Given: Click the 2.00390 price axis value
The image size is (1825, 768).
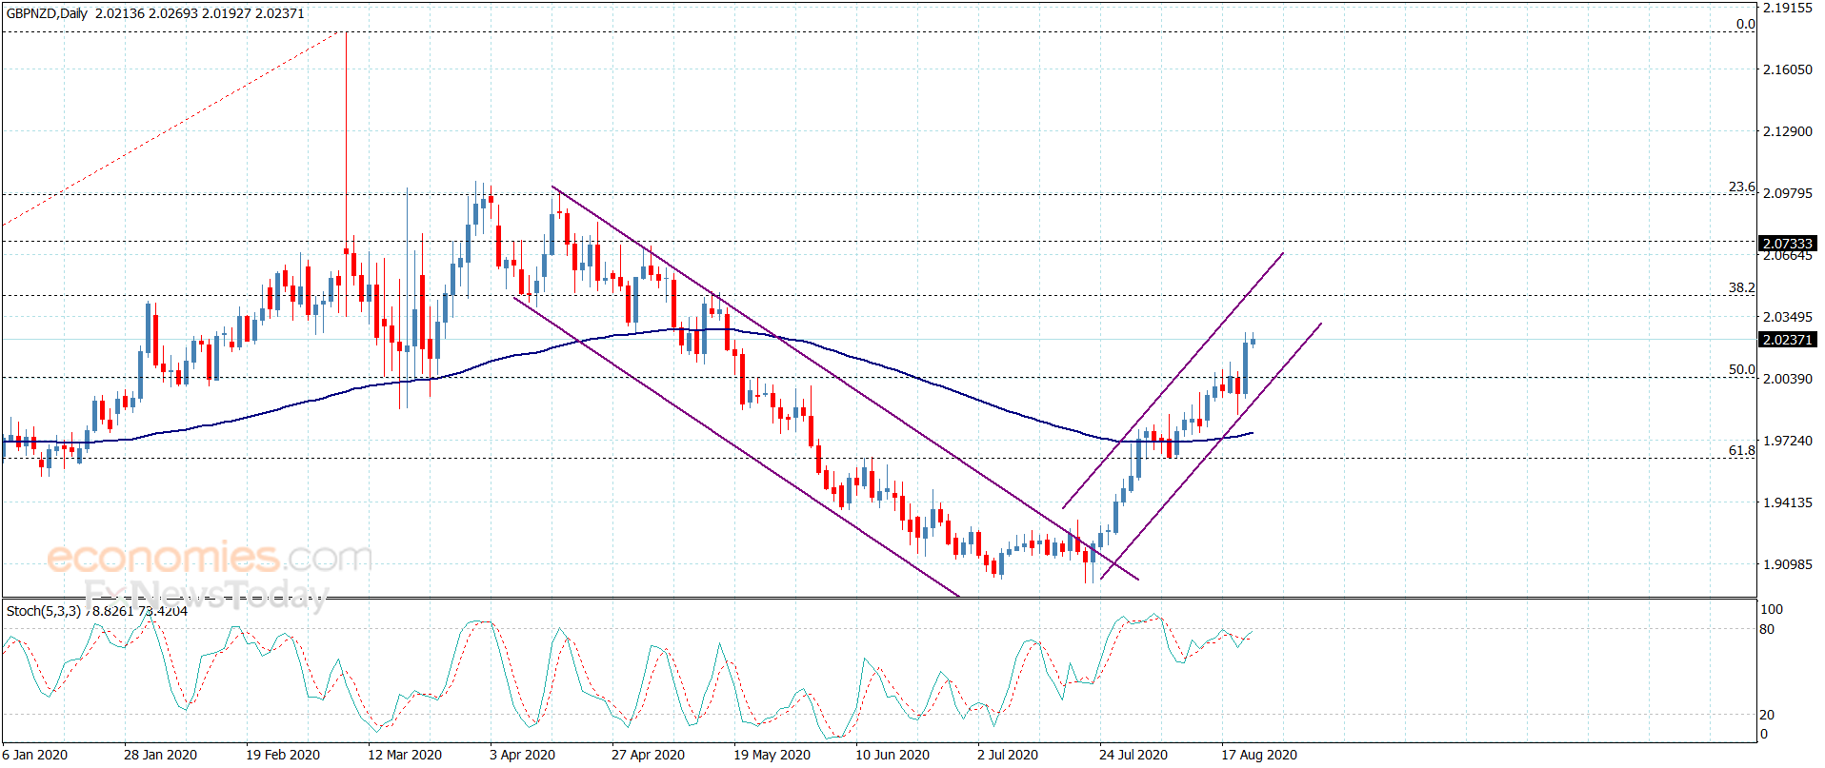Looking at the screenshot, I should point(1788,379).
